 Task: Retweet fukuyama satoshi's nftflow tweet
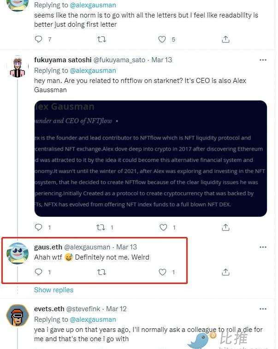101,227
